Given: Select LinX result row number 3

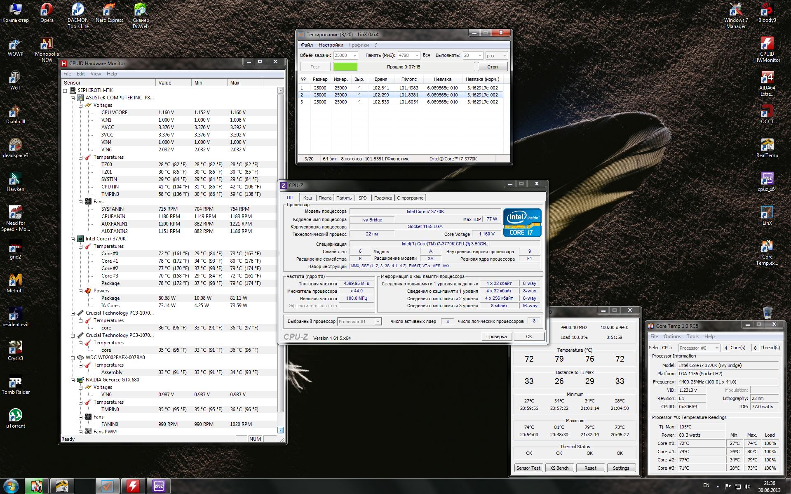Looking at the screenshot, I should pyautogui.click(x=401, y=102).
